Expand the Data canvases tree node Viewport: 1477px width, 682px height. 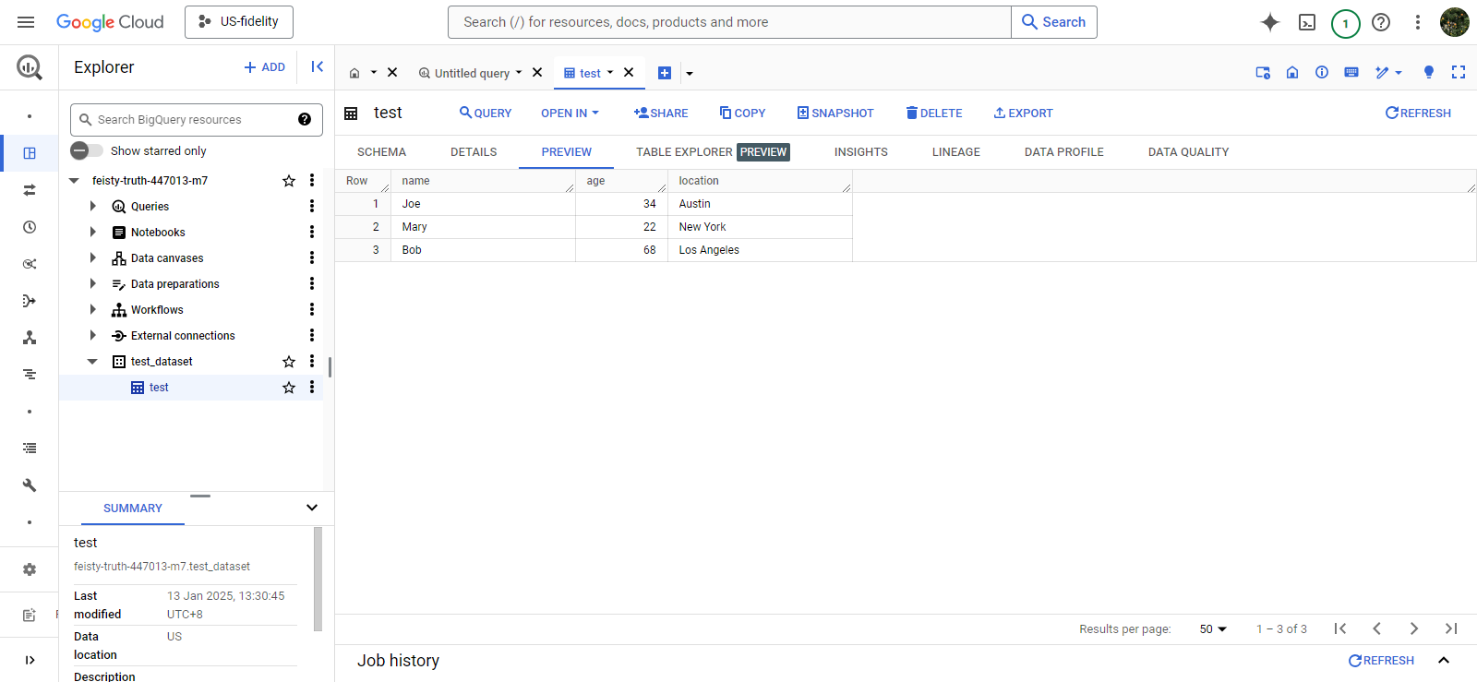click(x=92, y=258)
